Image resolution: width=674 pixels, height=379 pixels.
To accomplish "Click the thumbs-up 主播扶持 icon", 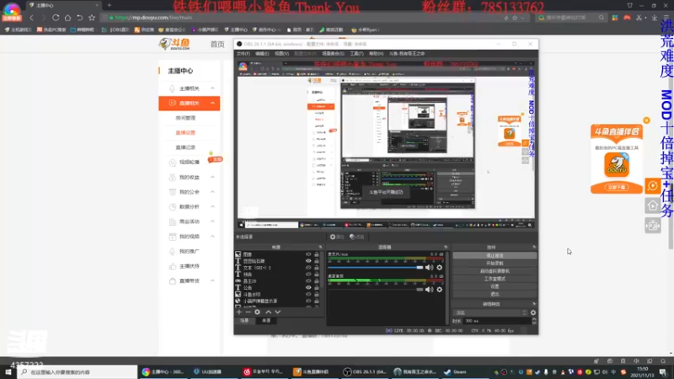I will [x=173, y=266].
